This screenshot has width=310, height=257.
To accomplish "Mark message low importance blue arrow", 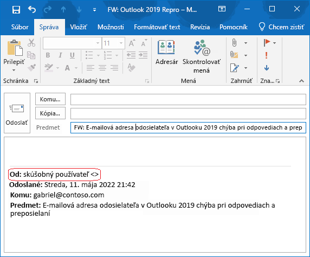I will (267, 68).
